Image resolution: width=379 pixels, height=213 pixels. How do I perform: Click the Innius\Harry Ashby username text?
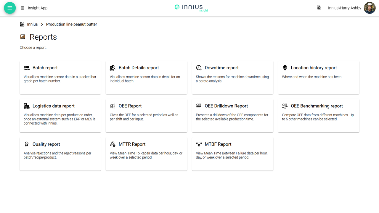[344, 8]
